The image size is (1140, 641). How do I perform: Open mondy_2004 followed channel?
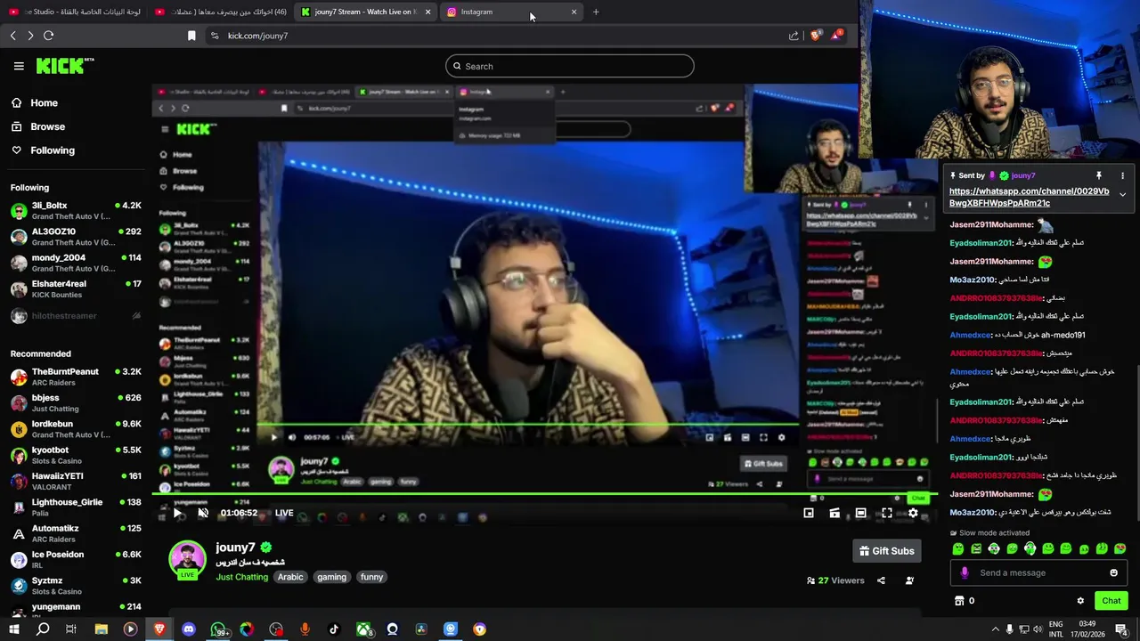[x=75, y=263]
